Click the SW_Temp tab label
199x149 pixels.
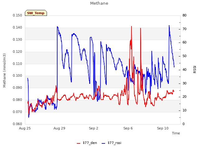36,13
